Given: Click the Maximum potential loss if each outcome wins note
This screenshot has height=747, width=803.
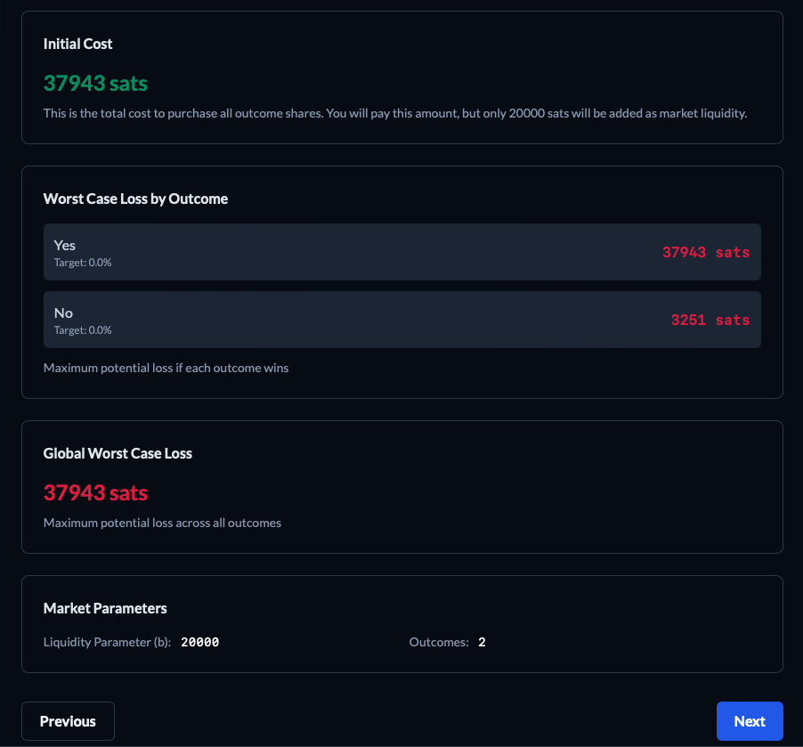Looking at the screenshot, I should coord(166,368).
